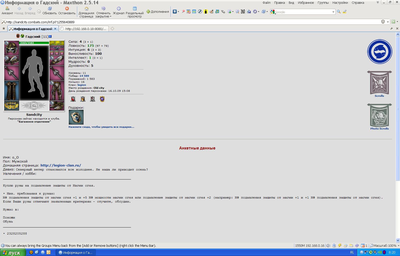Open the VKontakte B icon dropdown arrow
The width and height of the screenshot is (400, 256).
pyautogui.click(x=178, y=11)
